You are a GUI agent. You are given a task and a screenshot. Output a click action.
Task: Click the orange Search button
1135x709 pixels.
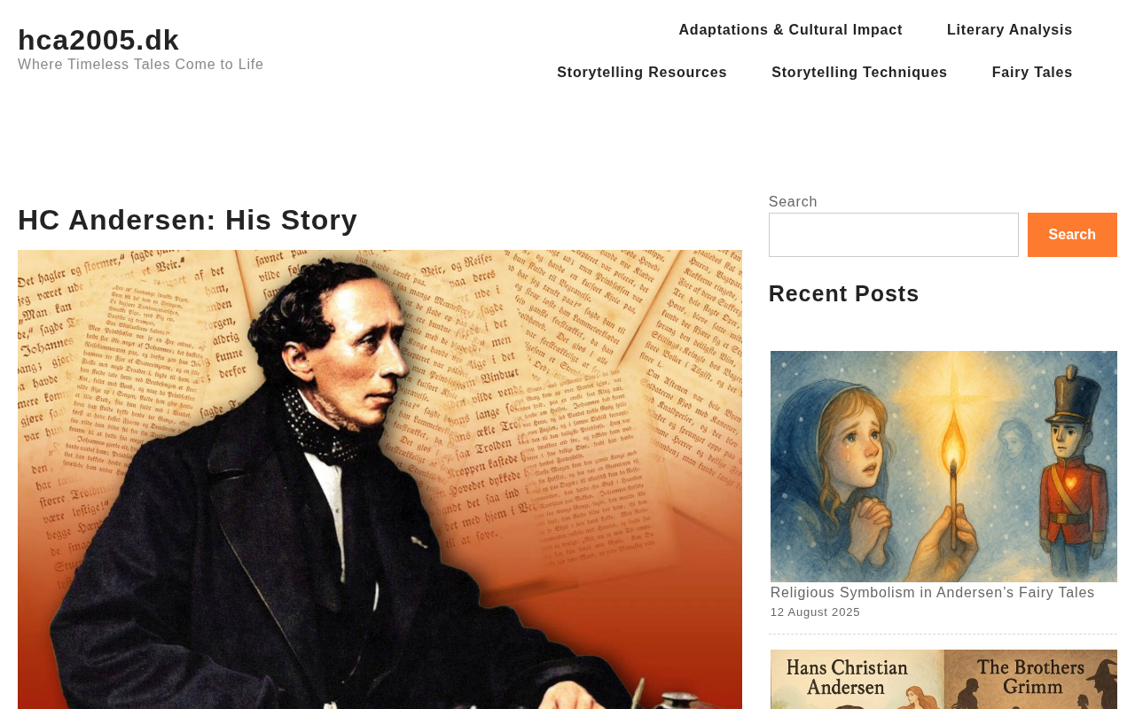(x=1072, y=235)
